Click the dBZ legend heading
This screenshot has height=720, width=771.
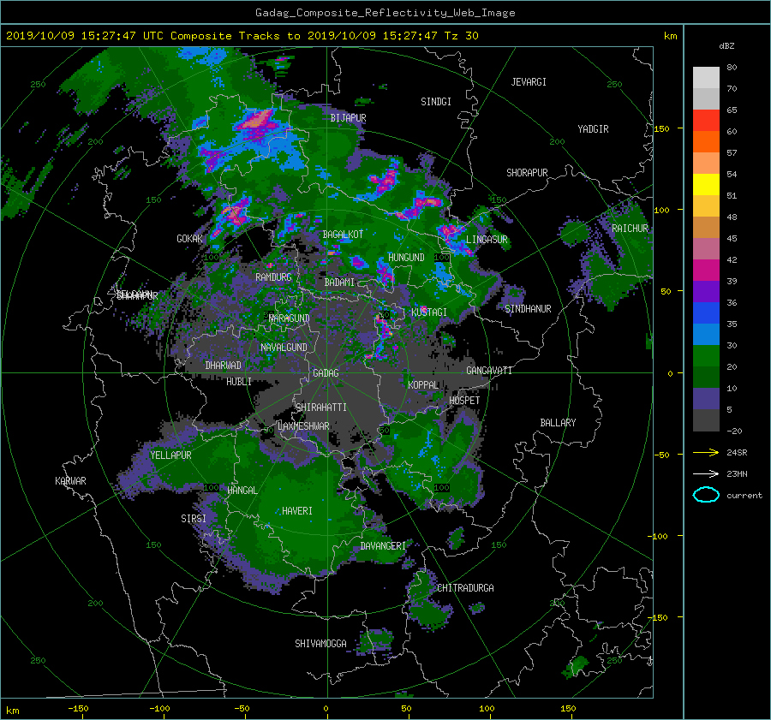[x=726, y=46]
